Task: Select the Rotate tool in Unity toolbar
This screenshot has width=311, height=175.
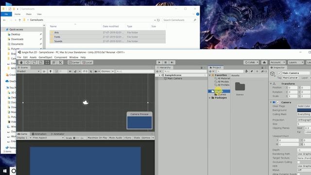Action: [x=35, y=62]
